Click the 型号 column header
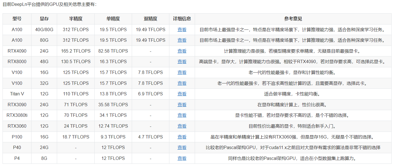Screen dimensions: 395x166 (x=17, y=19)
